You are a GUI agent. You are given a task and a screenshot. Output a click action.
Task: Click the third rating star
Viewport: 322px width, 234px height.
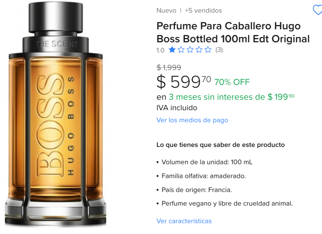pyautogui.click(x=190, y=50)
